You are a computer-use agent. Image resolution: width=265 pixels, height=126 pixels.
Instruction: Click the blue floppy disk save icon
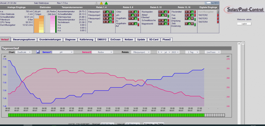(x=38, y=52)
